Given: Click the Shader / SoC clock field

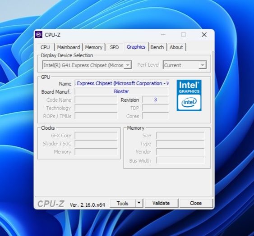Looking at the screenshot, I should [96, 144].
